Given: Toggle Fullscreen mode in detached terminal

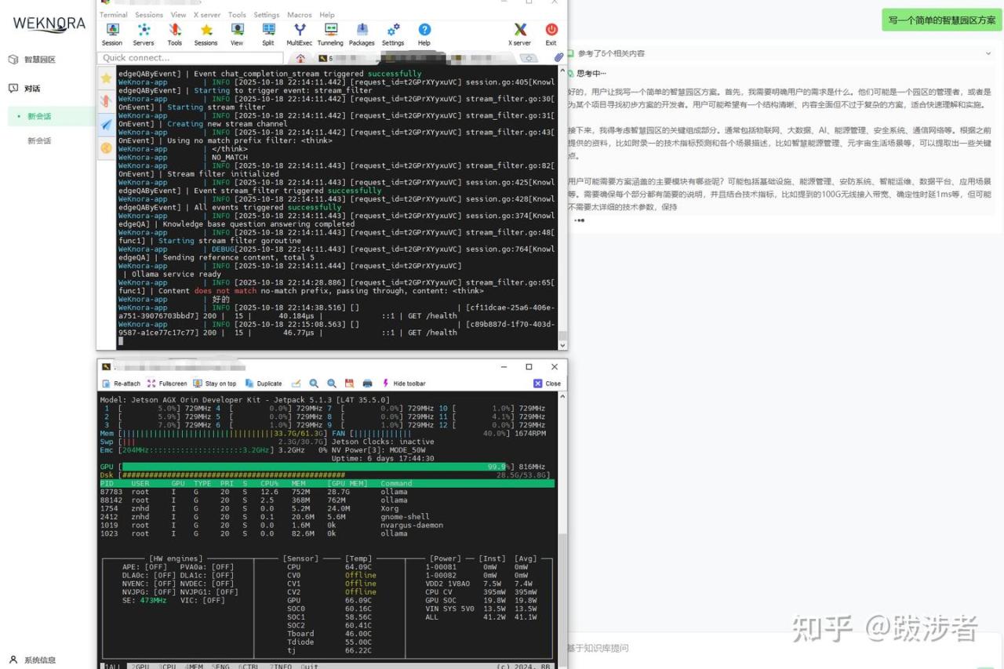Looking at the screenshot, I should 167,384.
